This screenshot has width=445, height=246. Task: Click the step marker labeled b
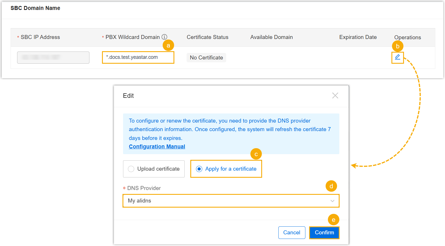point(398,46)
